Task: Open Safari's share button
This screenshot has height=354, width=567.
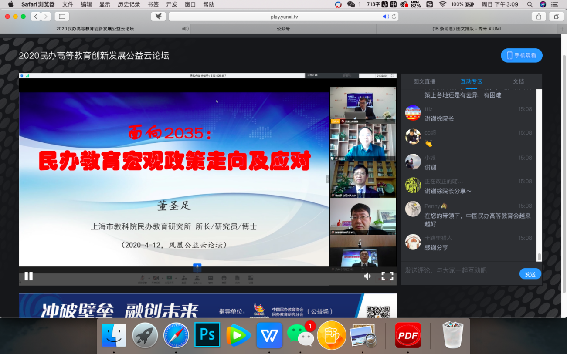Action: 539,17
